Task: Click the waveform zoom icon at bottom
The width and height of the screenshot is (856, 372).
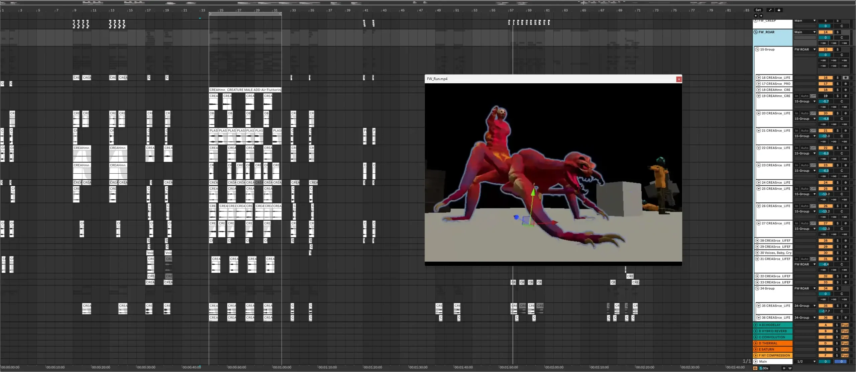Action: click(x=755, y=368)
